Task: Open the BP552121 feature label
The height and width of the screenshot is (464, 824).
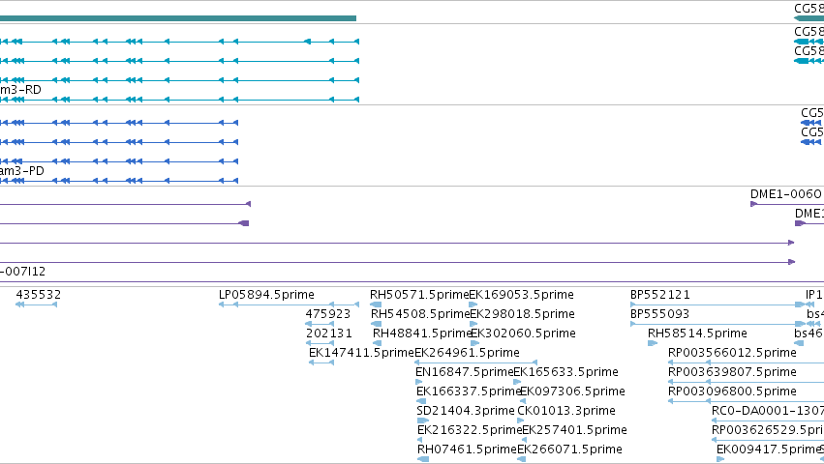Action: 660,295
